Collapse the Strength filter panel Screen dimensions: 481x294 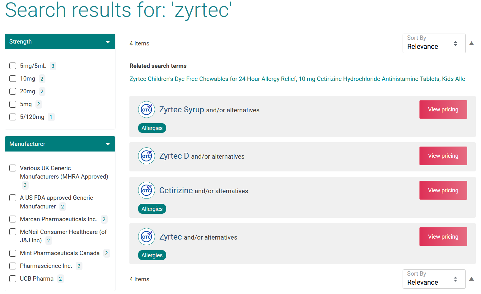point(60,42)
